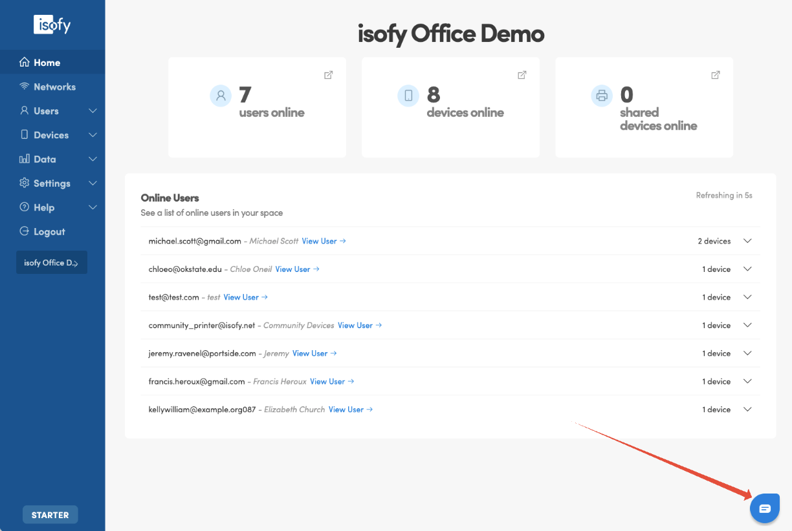Click the user avatar icon in the users online card
Screen dimensions: 792x531
[x=221, y=96]
